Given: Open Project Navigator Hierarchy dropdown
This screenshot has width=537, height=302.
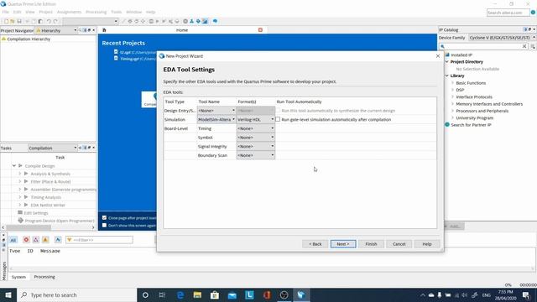Looking at the screenshot, I should tap(56, 30).
